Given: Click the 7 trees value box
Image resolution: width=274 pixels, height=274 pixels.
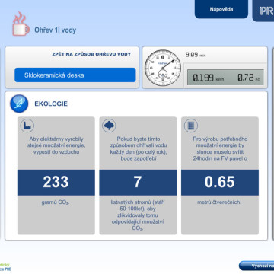Looking at the screenshot, I should tap(138, 183).
